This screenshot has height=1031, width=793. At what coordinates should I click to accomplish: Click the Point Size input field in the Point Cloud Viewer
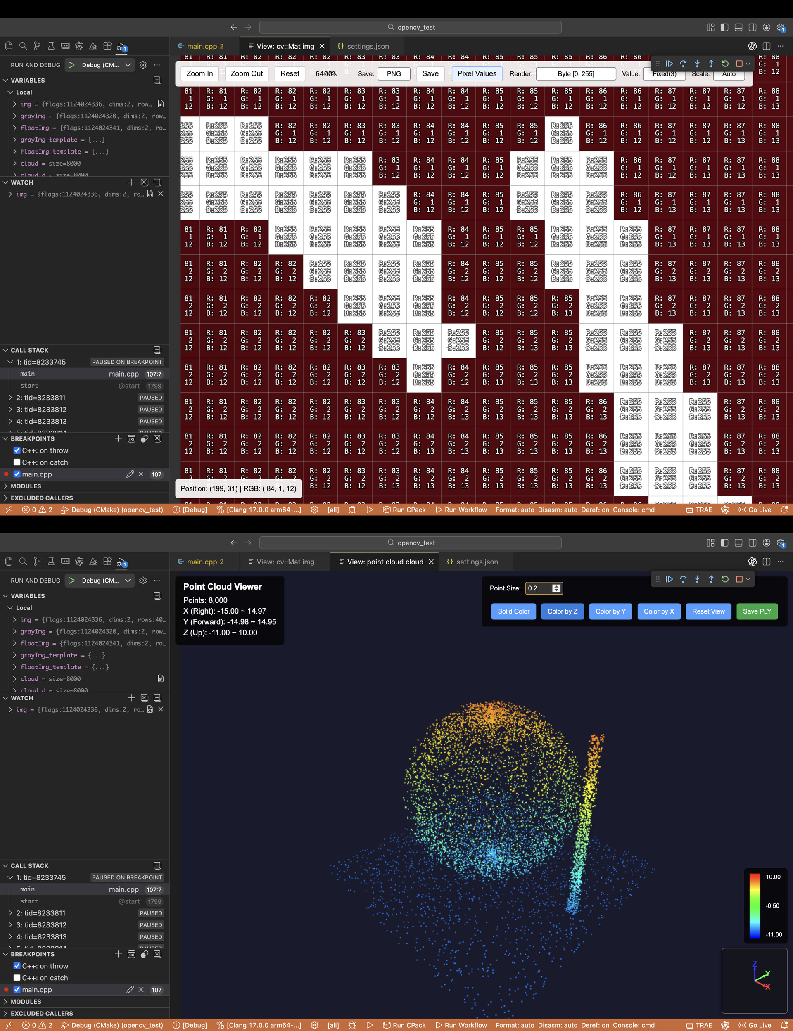pyautogui.click(x=539, y=588)
